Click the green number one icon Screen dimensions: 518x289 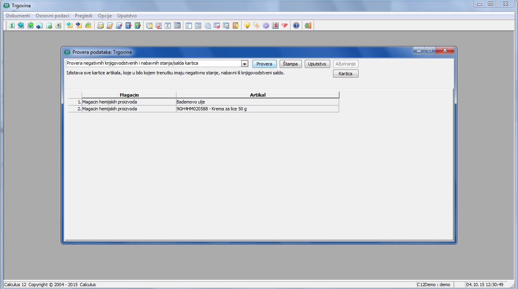click(x=12, y=25)
